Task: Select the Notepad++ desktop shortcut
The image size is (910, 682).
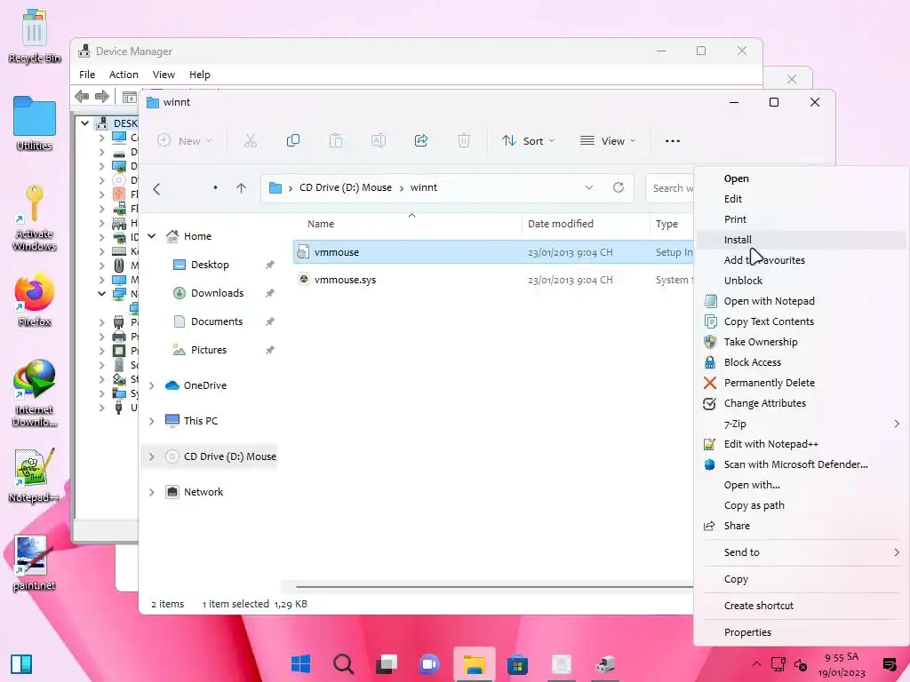Action: (35, 476)
